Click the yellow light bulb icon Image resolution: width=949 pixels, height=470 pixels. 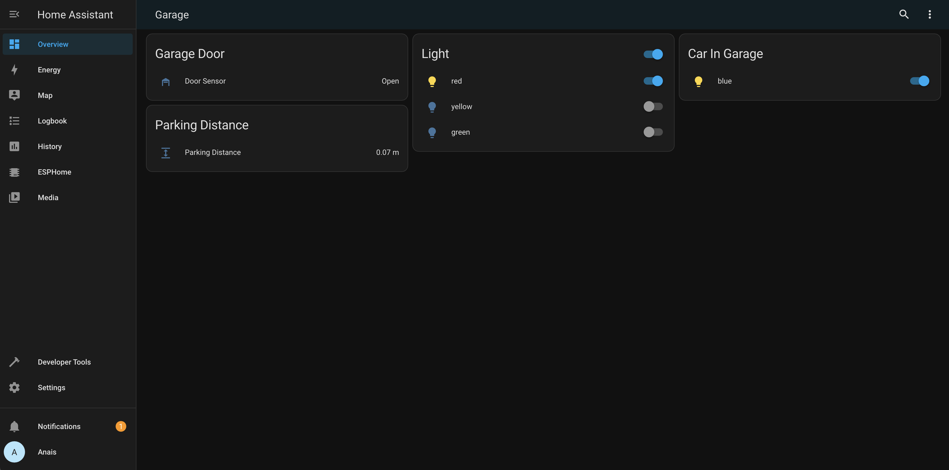tap(432, 107)
